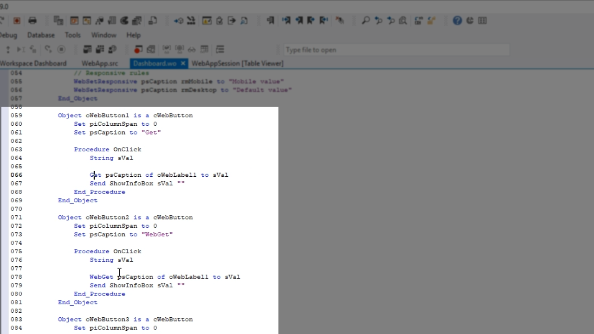
Task: Click the red record square toolbar icon
Action: 17,20
